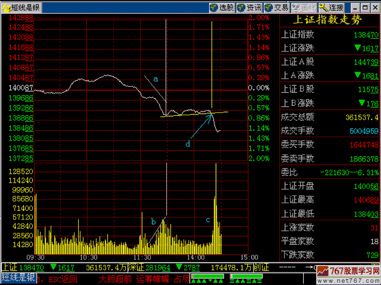Image resolution: width=381 pixels, height=285 pixels.
Task: Select the 上证指数走势 panel header
Action: click(330, 20)
